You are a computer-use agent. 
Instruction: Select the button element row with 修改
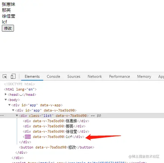(57, 147)
